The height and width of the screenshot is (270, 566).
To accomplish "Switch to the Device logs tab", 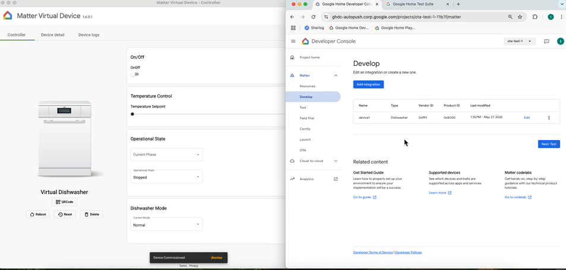I will (88, 35).
